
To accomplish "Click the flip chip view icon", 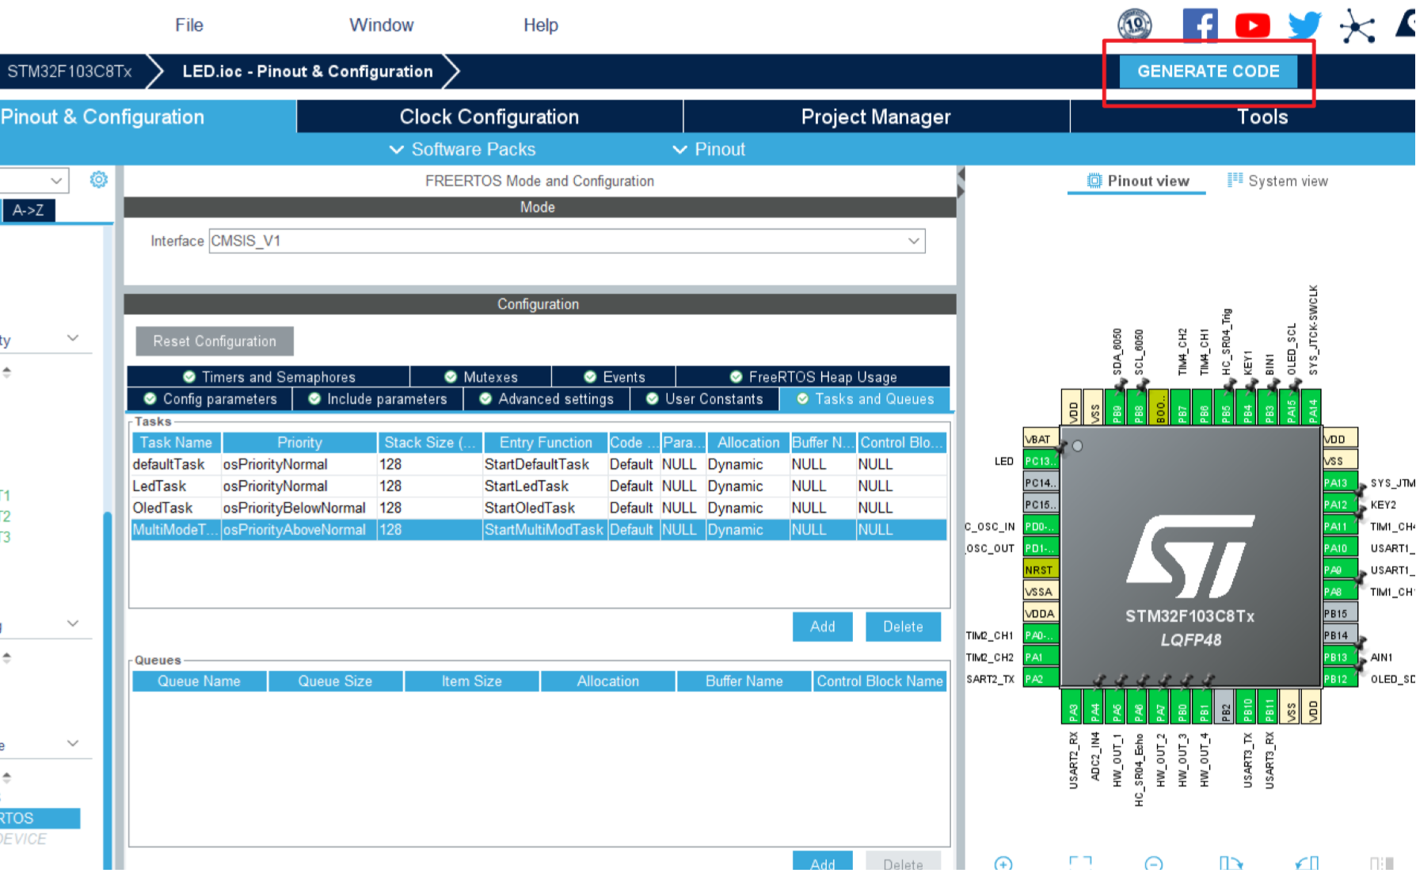I will coord(1381,863).
